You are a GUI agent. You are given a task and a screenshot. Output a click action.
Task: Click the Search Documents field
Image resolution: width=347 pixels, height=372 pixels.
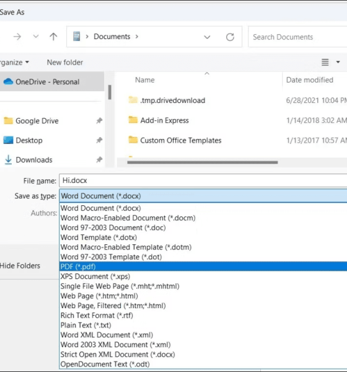297,37
